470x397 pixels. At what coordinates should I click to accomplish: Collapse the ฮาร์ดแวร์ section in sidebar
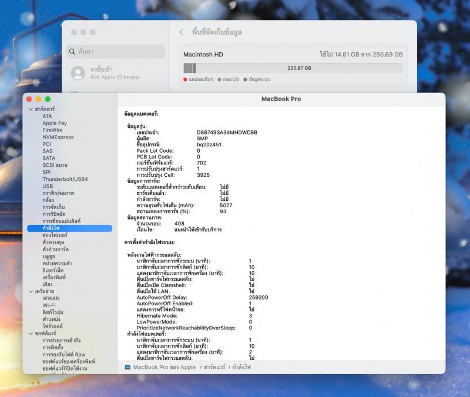31,109
